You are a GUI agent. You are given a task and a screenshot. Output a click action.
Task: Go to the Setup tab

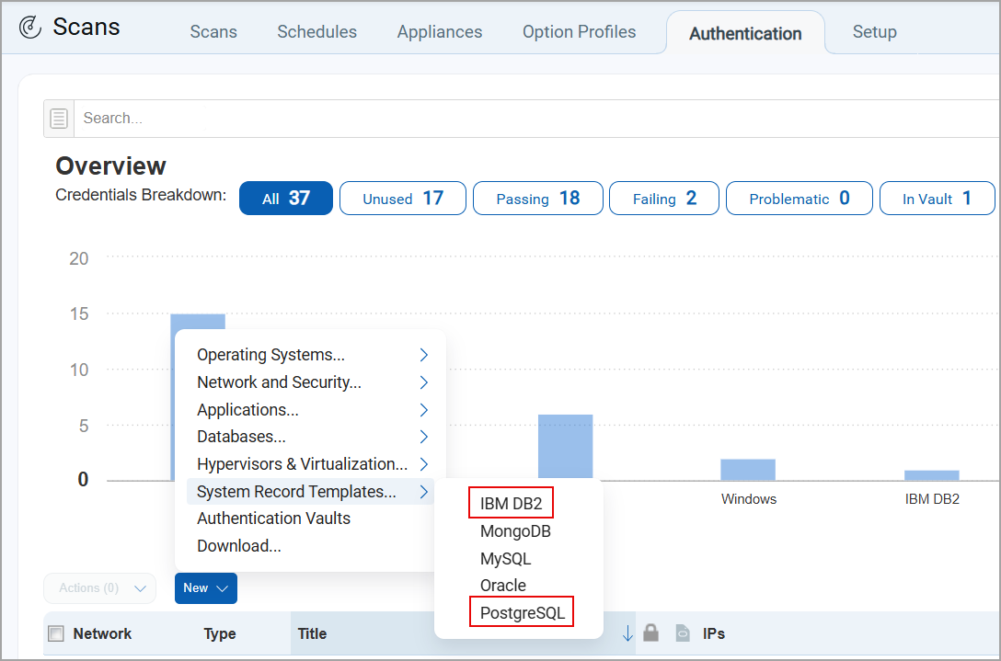(x=875, y=32)
